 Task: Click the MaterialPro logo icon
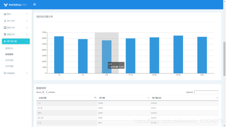coord(6,5)
